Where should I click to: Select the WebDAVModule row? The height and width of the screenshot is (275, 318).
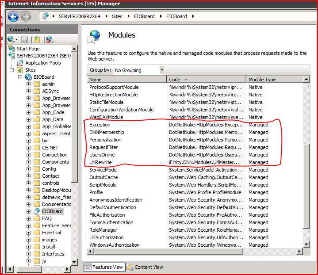click(195, 117)
